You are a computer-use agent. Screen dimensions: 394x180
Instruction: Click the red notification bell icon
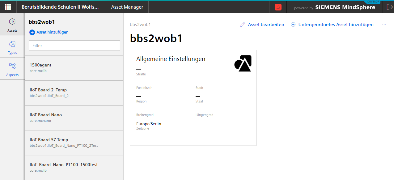point(278,7)
